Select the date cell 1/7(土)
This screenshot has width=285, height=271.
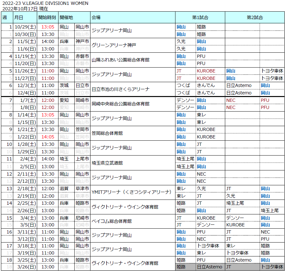(x=28, y=100)
